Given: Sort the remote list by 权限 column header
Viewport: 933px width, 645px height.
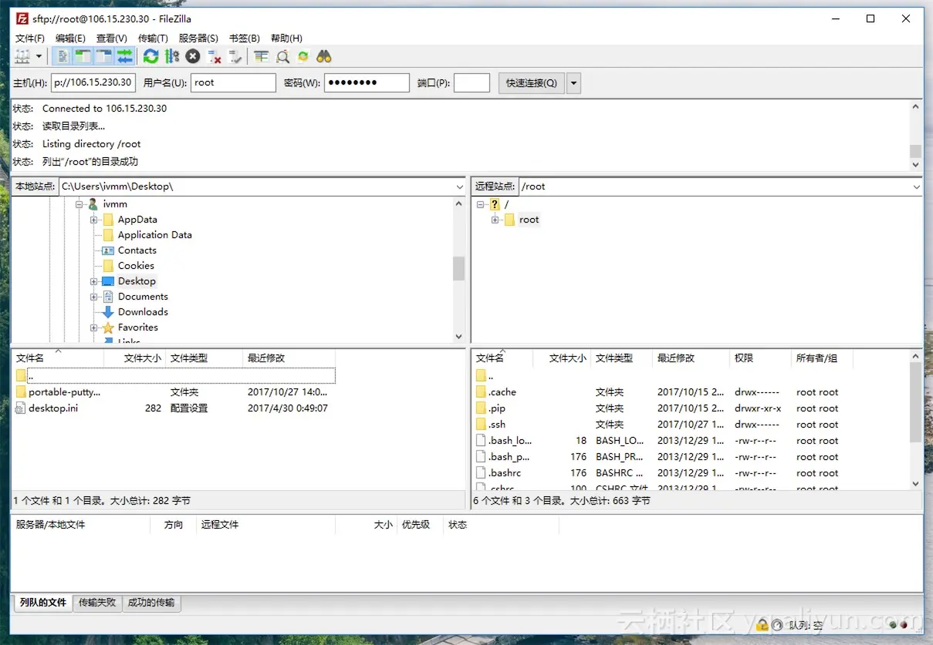Looking at the screenshot, I should (760, 358).
